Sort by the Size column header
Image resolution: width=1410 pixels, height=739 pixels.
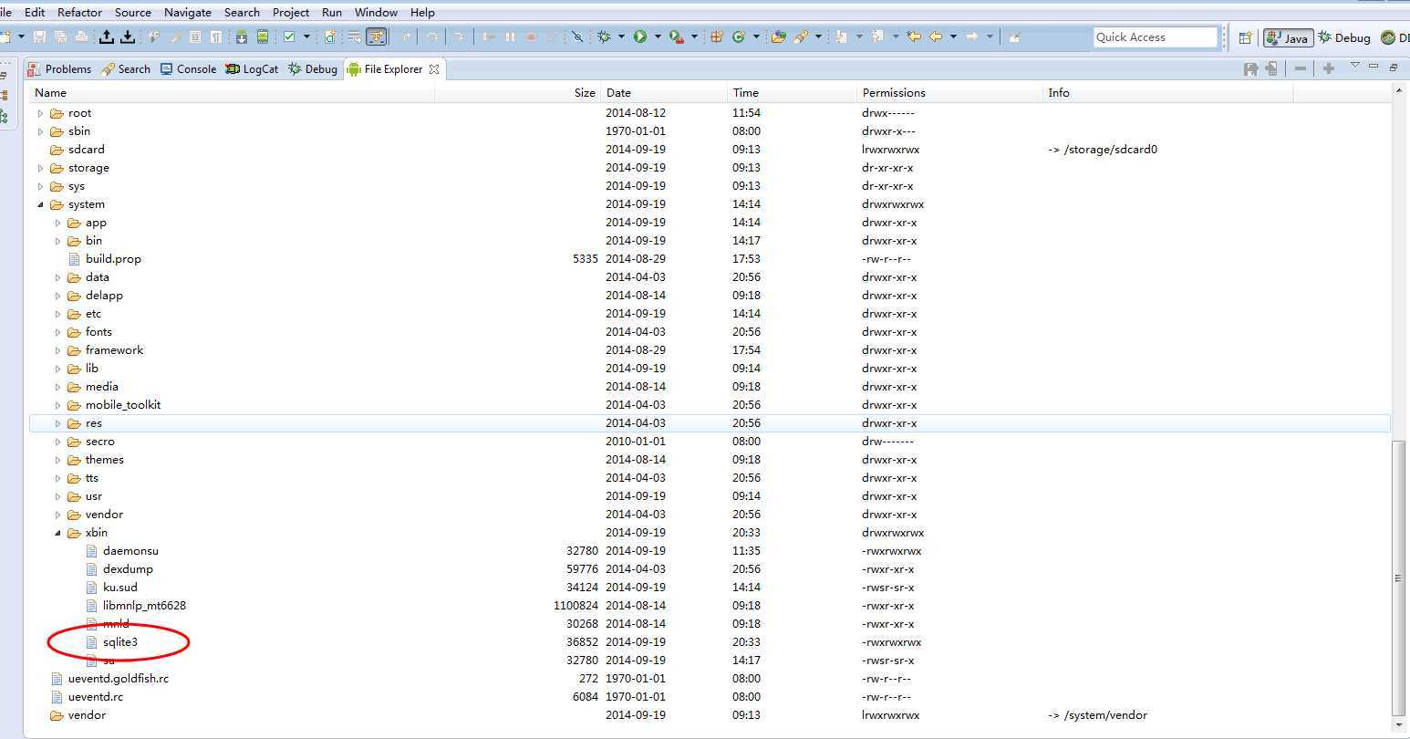click(517, 92)
